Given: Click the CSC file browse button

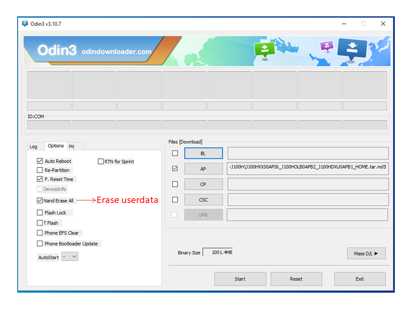Looking at the screenshot, I should (x=203, y=200).
